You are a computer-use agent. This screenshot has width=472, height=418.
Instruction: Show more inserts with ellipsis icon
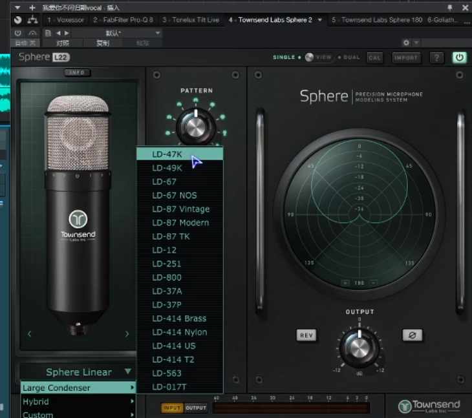[467, 21]
